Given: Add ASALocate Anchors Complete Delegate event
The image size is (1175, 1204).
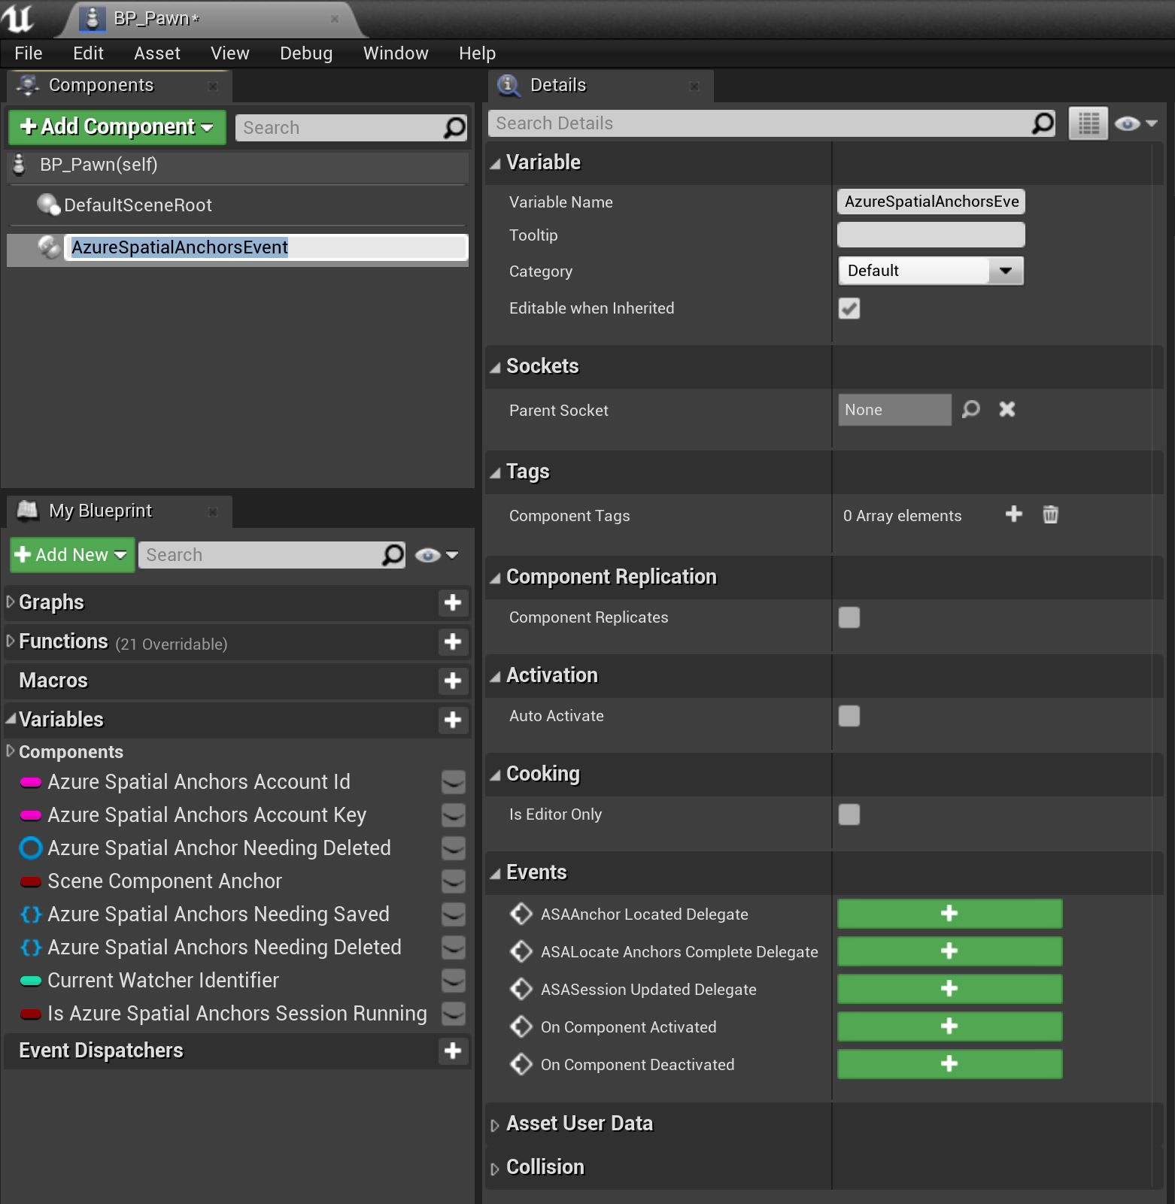Looking at the screenshot, I should point(950,951).
